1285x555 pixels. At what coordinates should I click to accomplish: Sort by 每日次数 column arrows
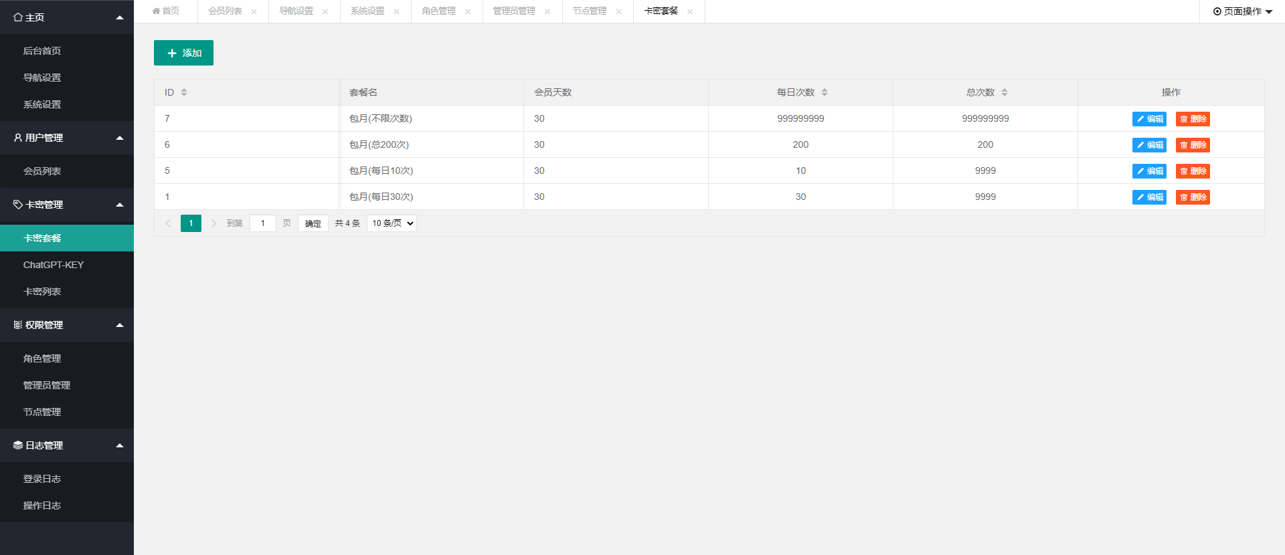click(x=825, y=92)
